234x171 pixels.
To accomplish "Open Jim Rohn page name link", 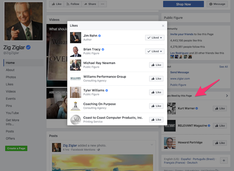I will 90,36.
